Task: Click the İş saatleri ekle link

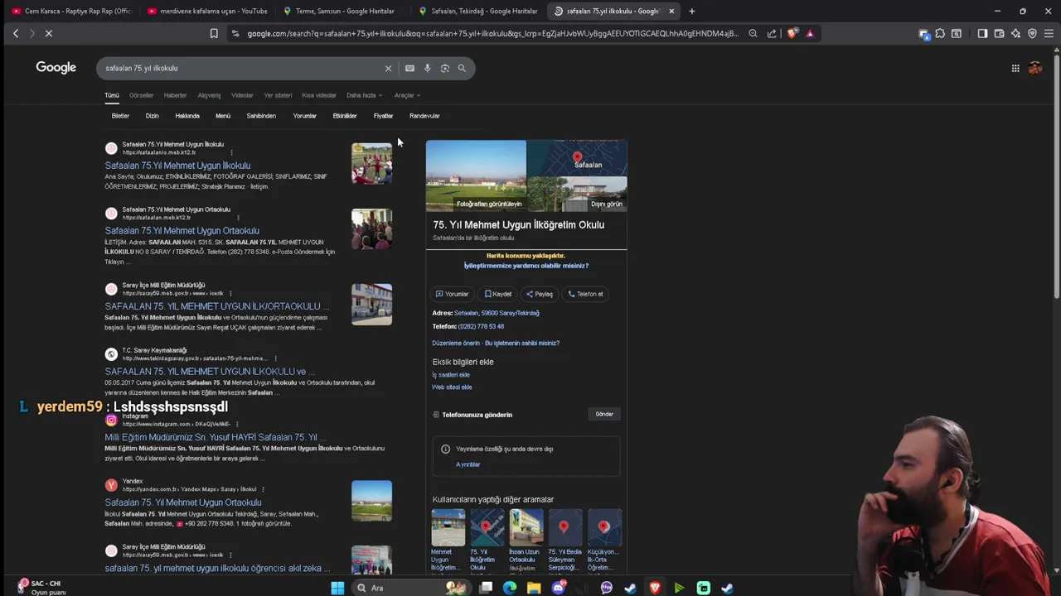Action: click(x=451, y=375)
